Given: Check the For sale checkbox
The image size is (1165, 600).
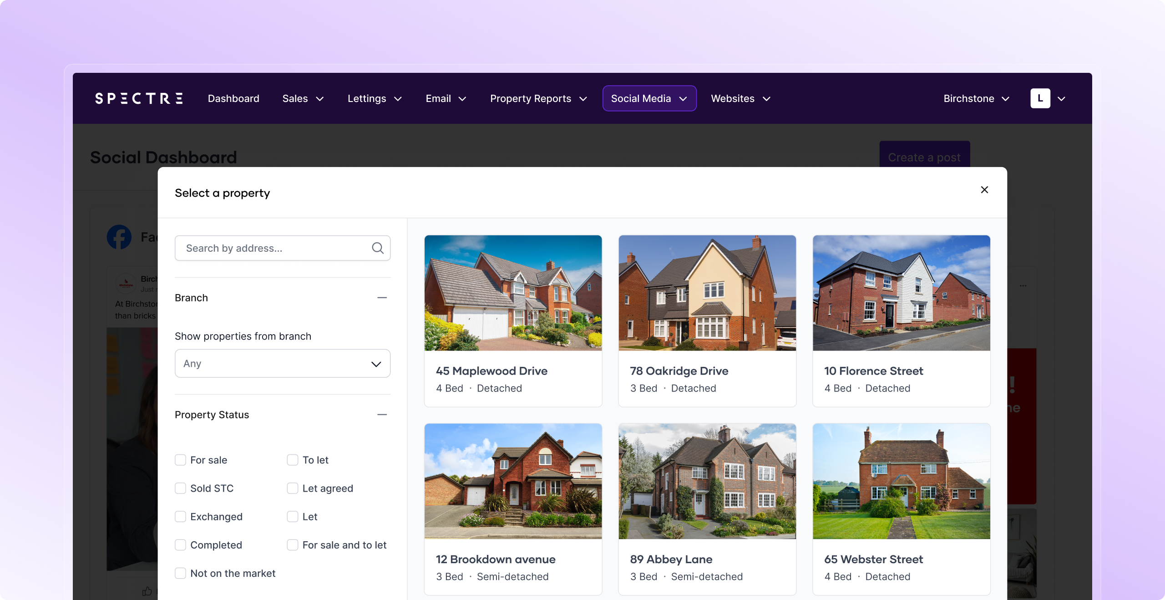Looking at the screenshot, I should pos(181,460).
